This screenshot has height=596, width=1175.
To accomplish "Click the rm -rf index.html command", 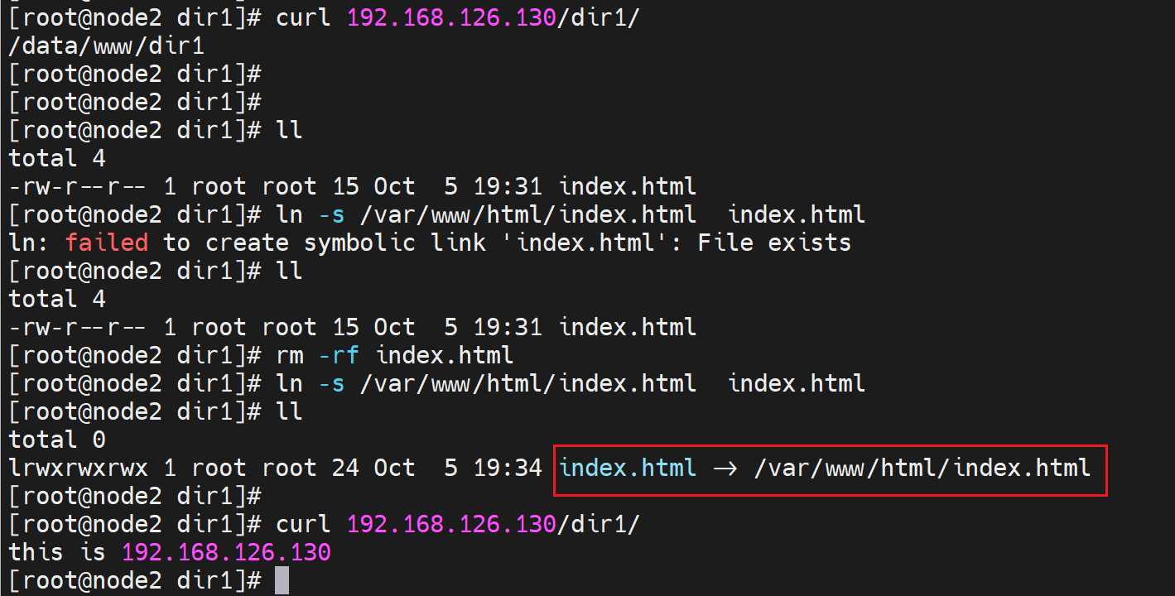I will pos(395,355).
